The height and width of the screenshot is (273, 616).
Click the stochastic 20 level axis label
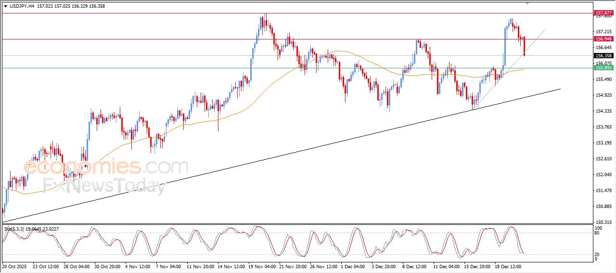pyautogui.click(x=598, y=254)
